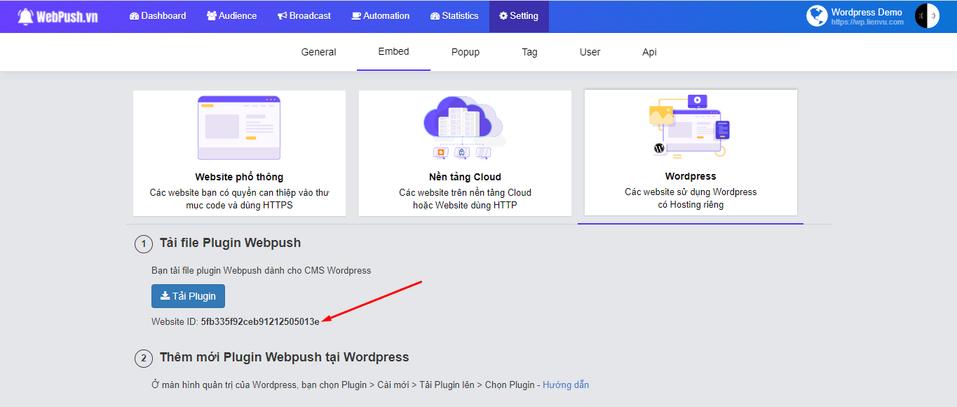The height and width of the screenshot is (407, 957).
Task: Open the Statistics section
Action: (454, 15)
